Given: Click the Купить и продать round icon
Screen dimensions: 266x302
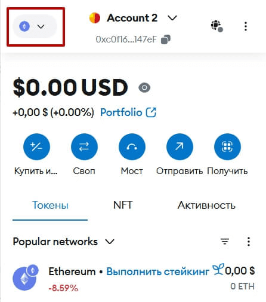Looking at the screenshot, I should point(36,147).
